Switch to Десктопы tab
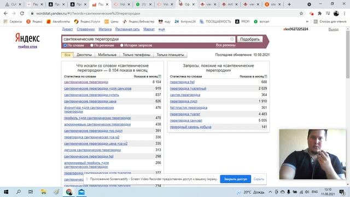This screenshot has width=350, height=197. (x=84, y=55)
